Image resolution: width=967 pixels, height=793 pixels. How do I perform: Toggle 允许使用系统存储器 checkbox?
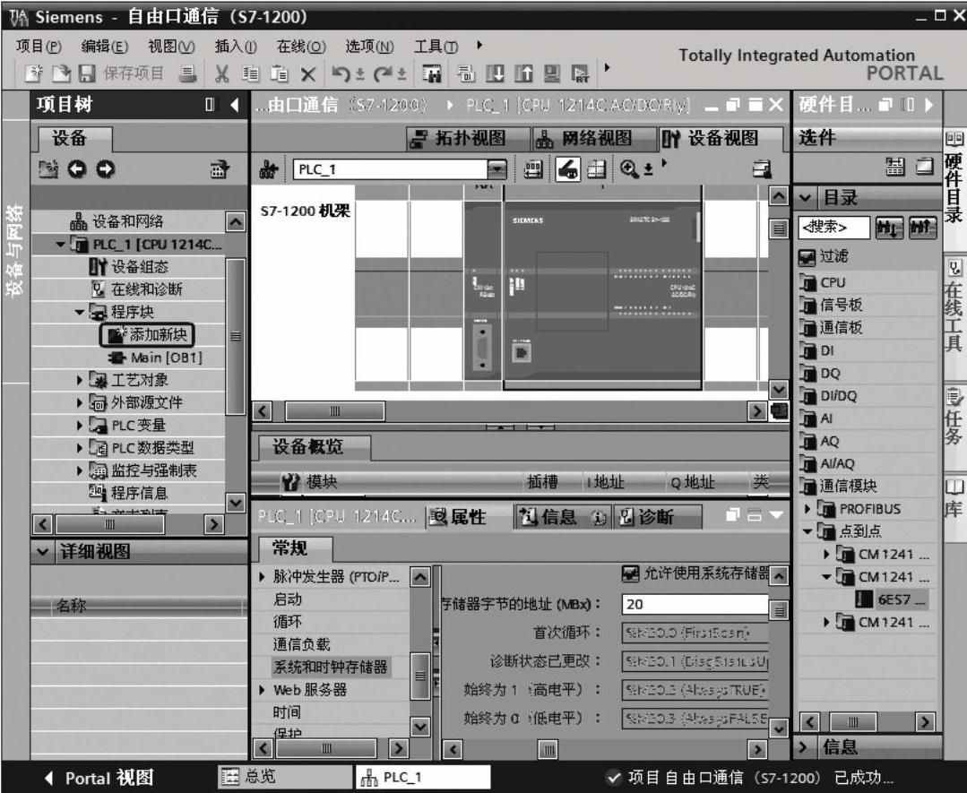click(630, 574)
